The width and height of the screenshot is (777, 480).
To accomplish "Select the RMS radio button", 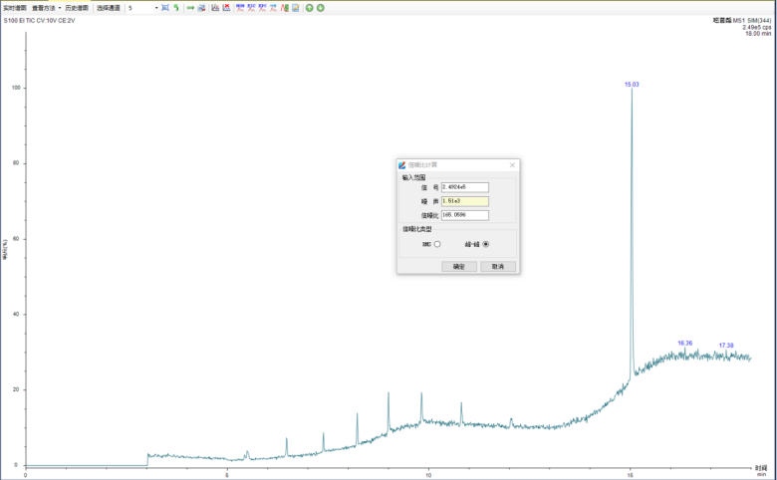I will [437, 244].
